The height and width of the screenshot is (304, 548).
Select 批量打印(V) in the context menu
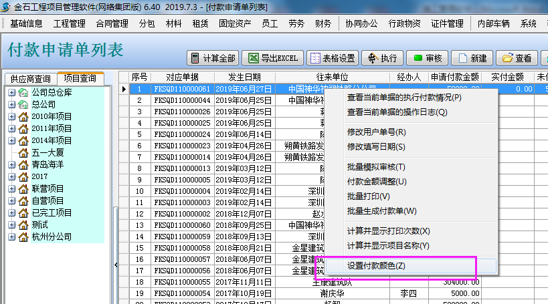pyautogui.click(x=368, y=196)
